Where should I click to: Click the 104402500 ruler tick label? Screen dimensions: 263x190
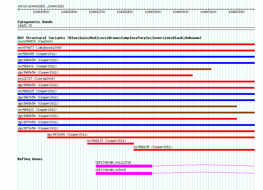(41, 12)
